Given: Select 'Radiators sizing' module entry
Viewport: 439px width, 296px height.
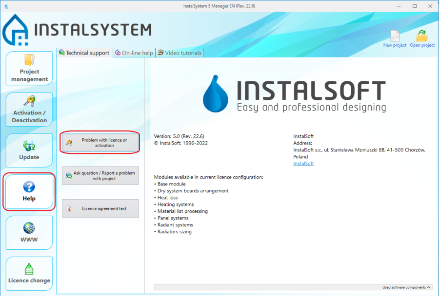Looking at the screenshot, I should [x=175, y=232].
